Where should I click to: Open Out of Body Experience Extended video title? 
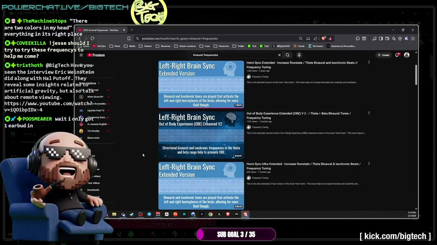(299, 115)
